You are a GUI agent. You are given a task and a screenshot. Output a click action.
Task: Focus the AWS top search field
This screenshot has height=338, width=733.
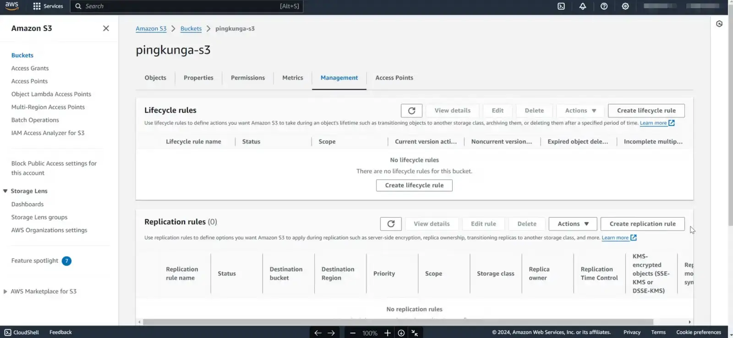tap(186, 6)
